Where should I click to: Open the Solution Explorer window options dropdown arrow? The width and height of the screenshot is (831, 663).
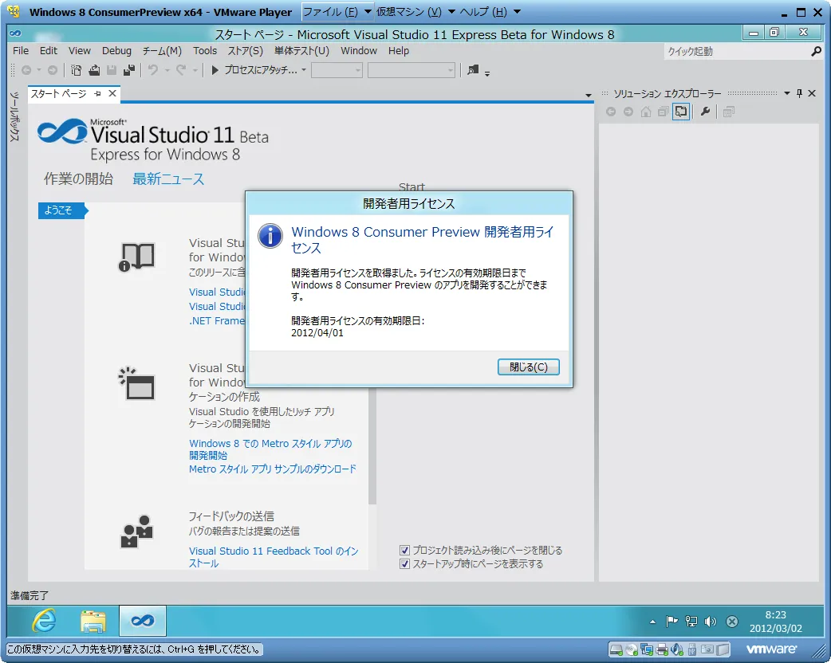tap(787, 93)
